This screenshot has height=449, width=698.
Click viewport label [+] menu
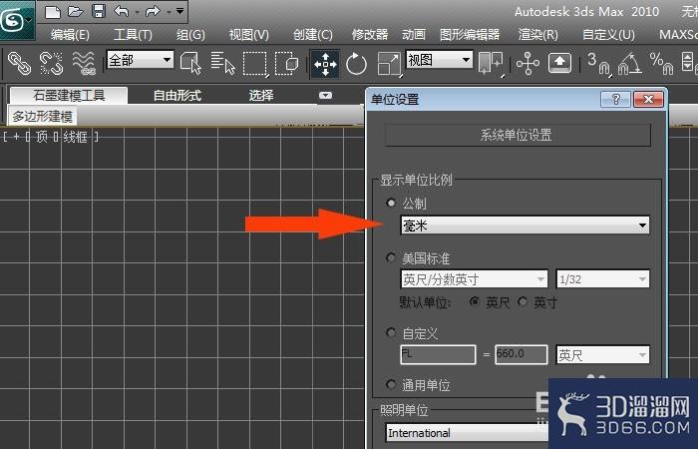click(17, 137)
